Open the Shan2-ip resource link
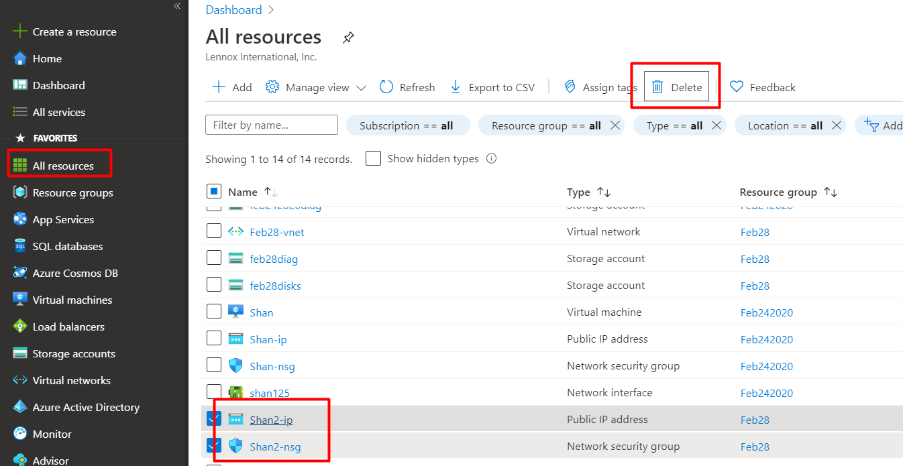903x466 pixels. point(271,420)
